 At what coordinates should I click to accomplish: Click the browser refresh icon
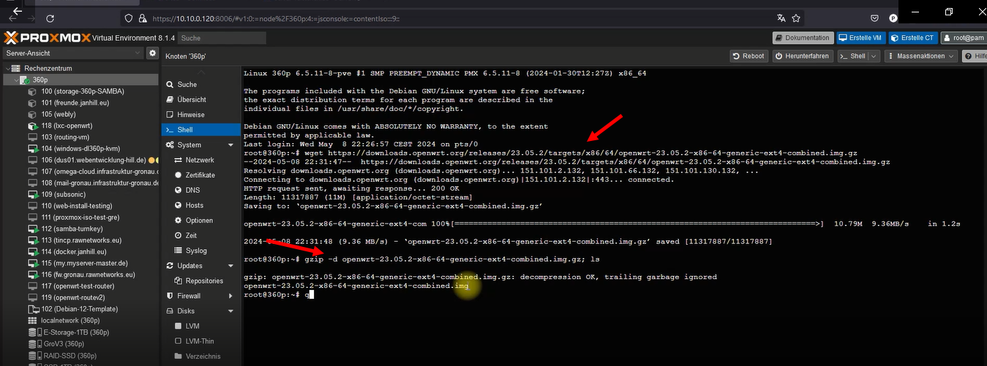(50, 18)
